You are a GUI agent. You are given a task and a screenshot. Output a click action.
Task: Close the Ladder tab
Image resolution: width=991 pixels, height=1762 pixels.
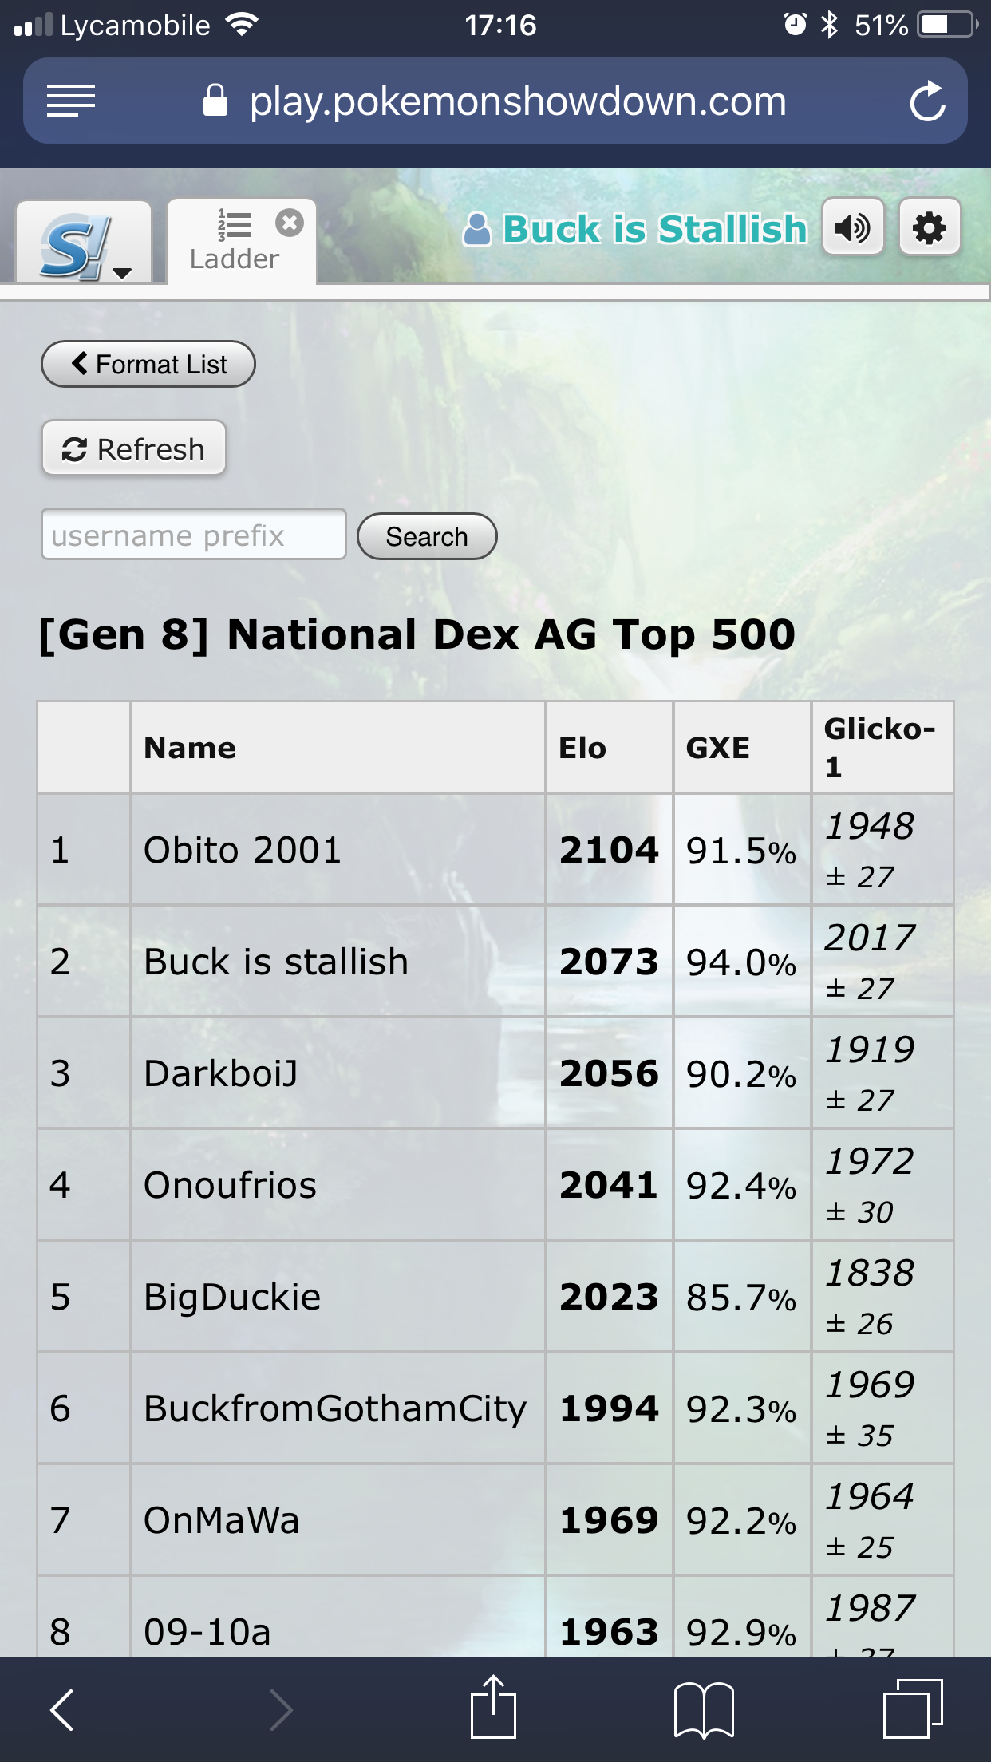290,223
